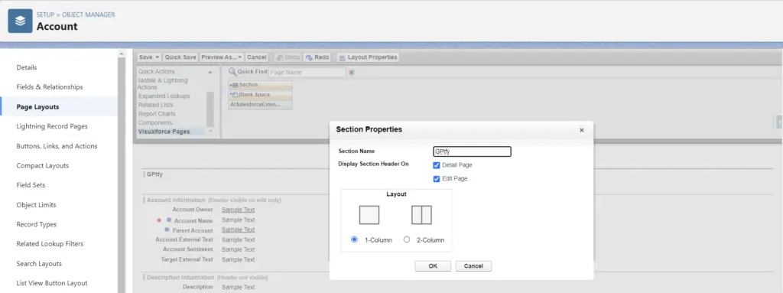Click the Quick Find magnifier icon
The image size is (783, 293).
click(x=232, y=72)
